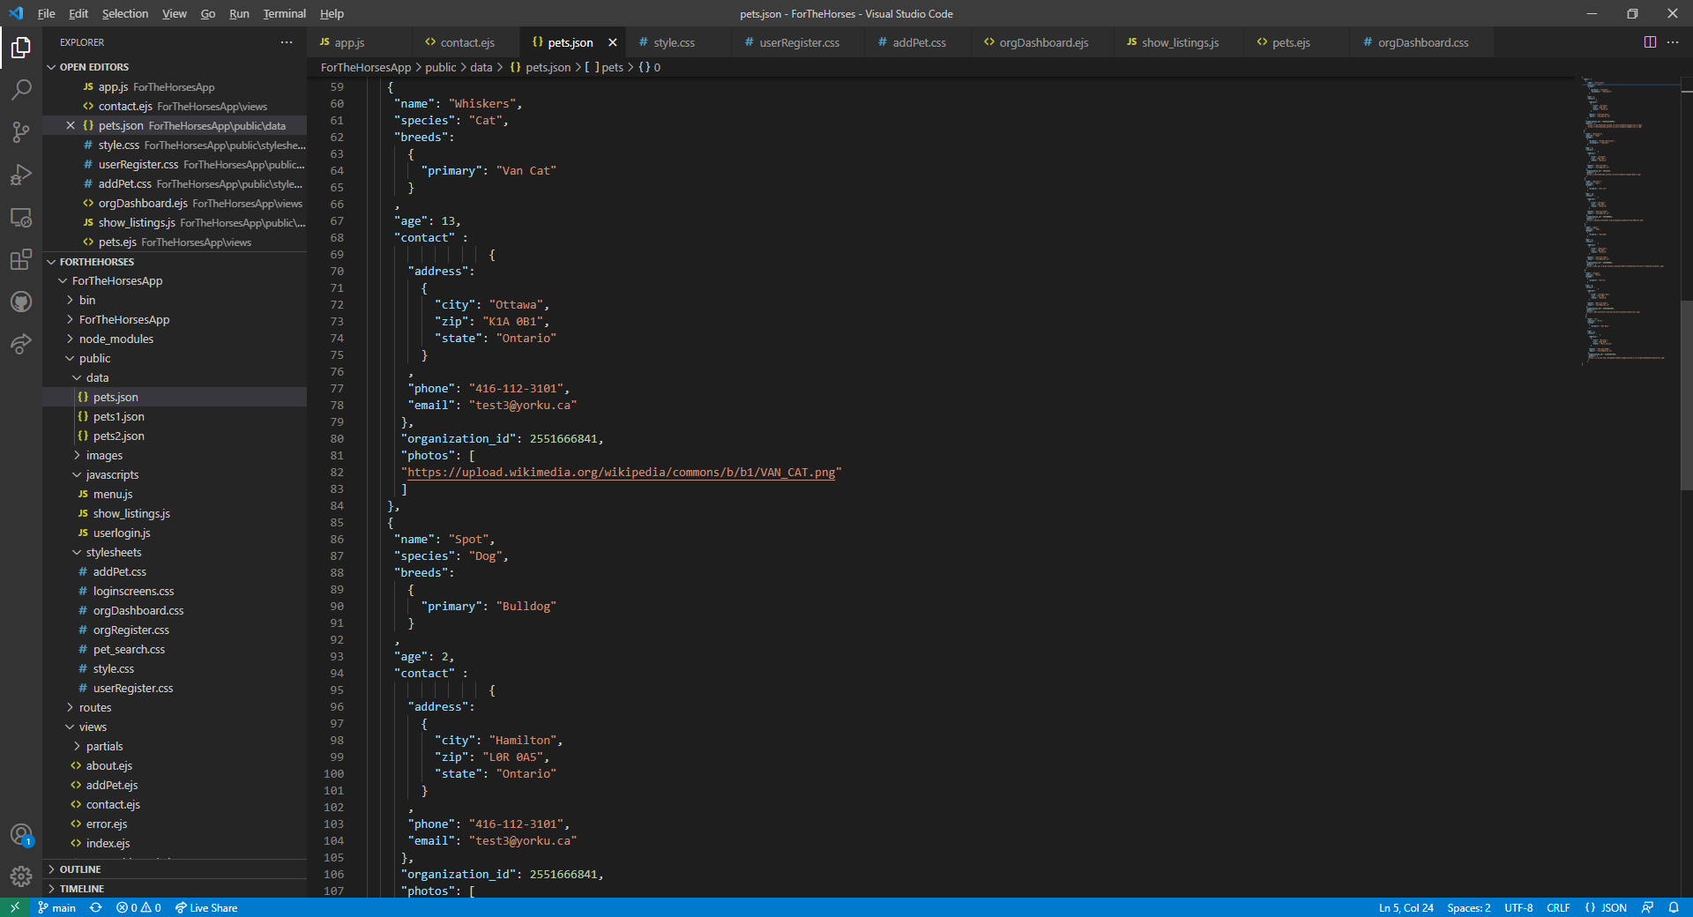Viewport: 1693px width, 917px height.
Task: Open the Search view in activity bar
Action: (x=21, y=89)
